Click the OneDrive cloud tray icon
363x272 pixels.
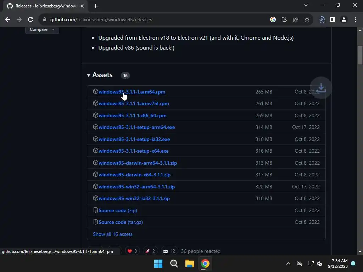(x=300, y=263)
